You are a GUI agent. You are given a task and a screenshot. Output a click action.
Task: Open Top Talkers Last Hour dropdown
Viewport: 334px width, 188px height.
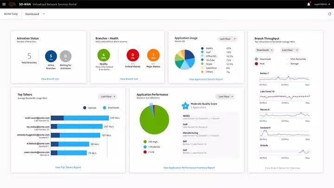point(108,97)
